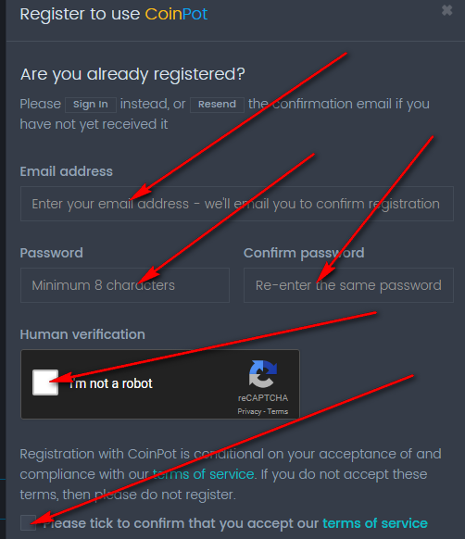Resend the confirmation email
The height and width of the screenshot is (539, 465).
click(x=217, y=105)
